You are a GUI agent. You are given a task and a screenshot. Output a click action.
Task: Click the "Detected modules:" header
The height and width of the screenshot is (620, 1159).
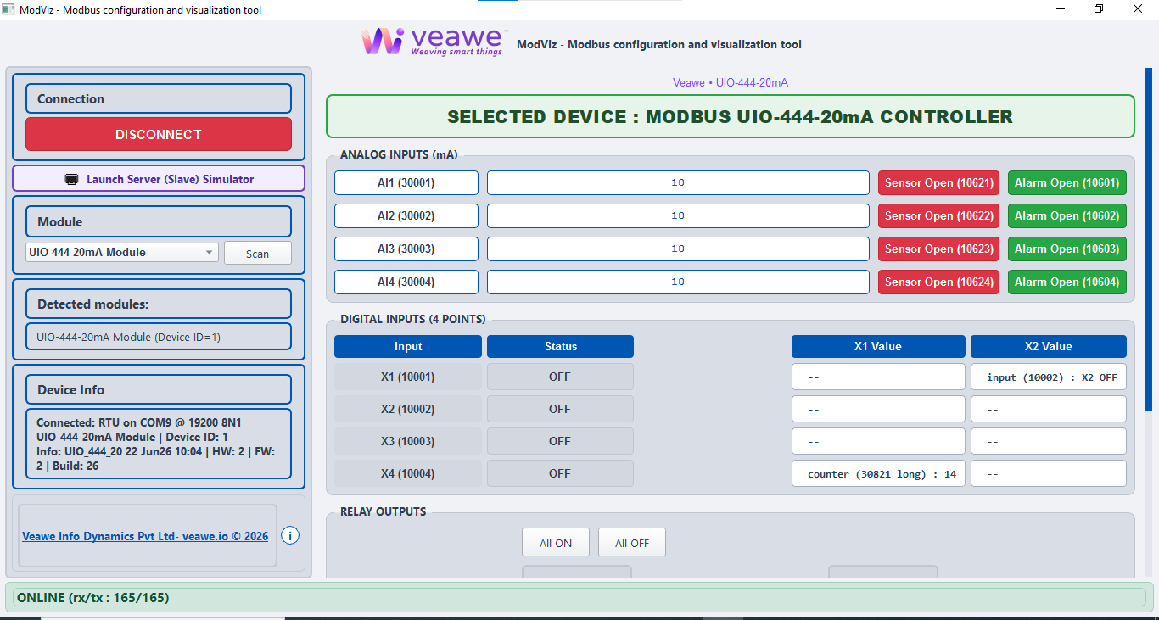[159, 304]
